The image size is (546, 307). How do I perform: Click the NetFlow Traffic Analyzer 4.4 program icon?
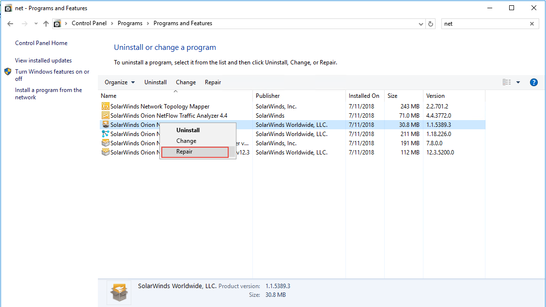[106, 115]
